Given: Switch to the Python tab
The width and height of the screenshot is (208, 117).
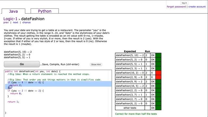Looking at the screenshot, I should tap(45, 11).
